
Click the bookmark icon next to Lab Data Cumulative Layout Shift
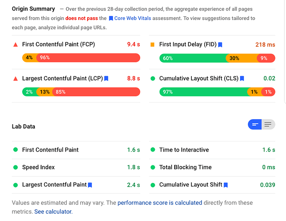tap(225, 185)
